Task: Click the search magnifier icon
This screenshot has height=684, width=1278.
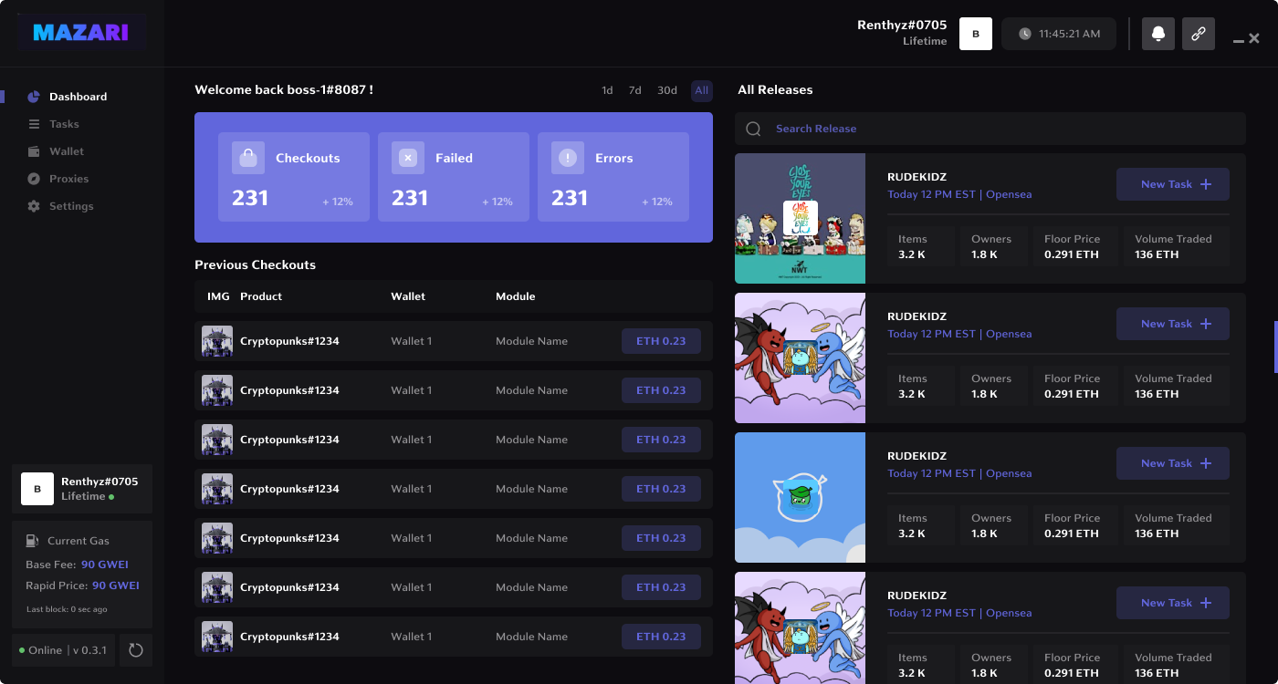Action: (x=753, y=129)
